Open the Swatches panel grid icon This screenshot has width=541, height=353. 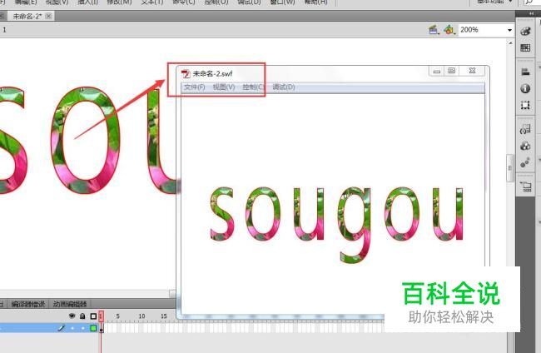pos(525,48)
